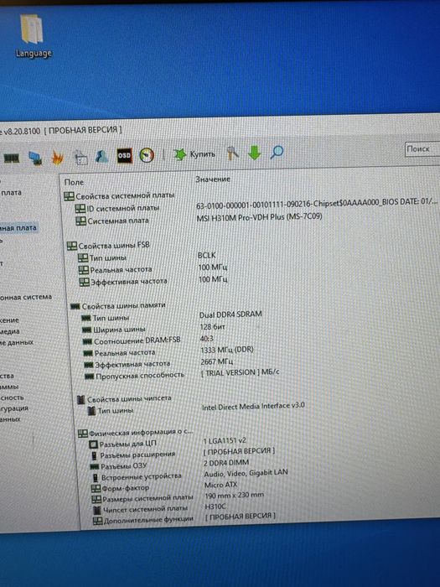
Task: Click value 'Intel Direct Media Interface v3.0'
Action: [253, 406]
